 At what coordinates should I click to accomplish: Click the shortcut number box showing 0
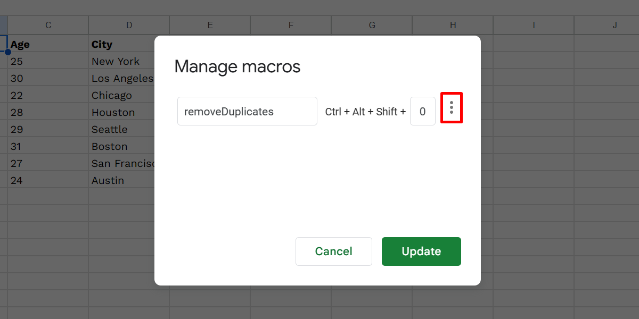422,111
